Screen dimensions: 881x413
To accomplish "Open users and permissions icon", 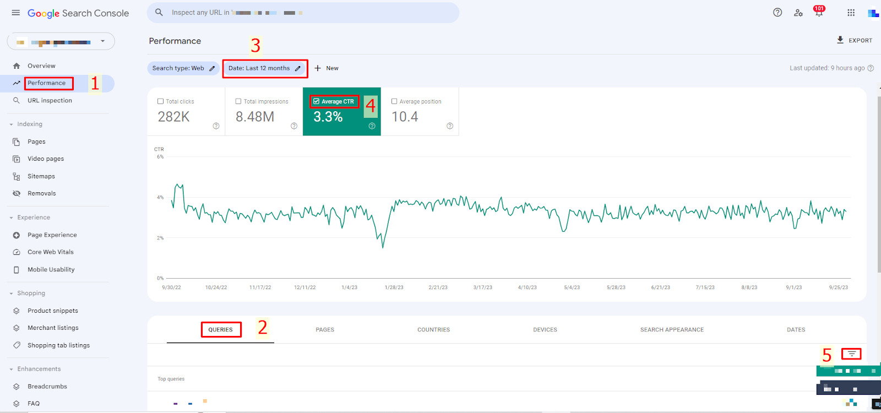I will point(798,13).
